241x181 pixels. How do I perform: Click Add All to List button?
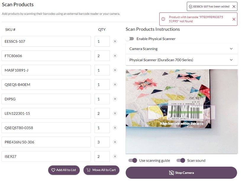(64, 170)
